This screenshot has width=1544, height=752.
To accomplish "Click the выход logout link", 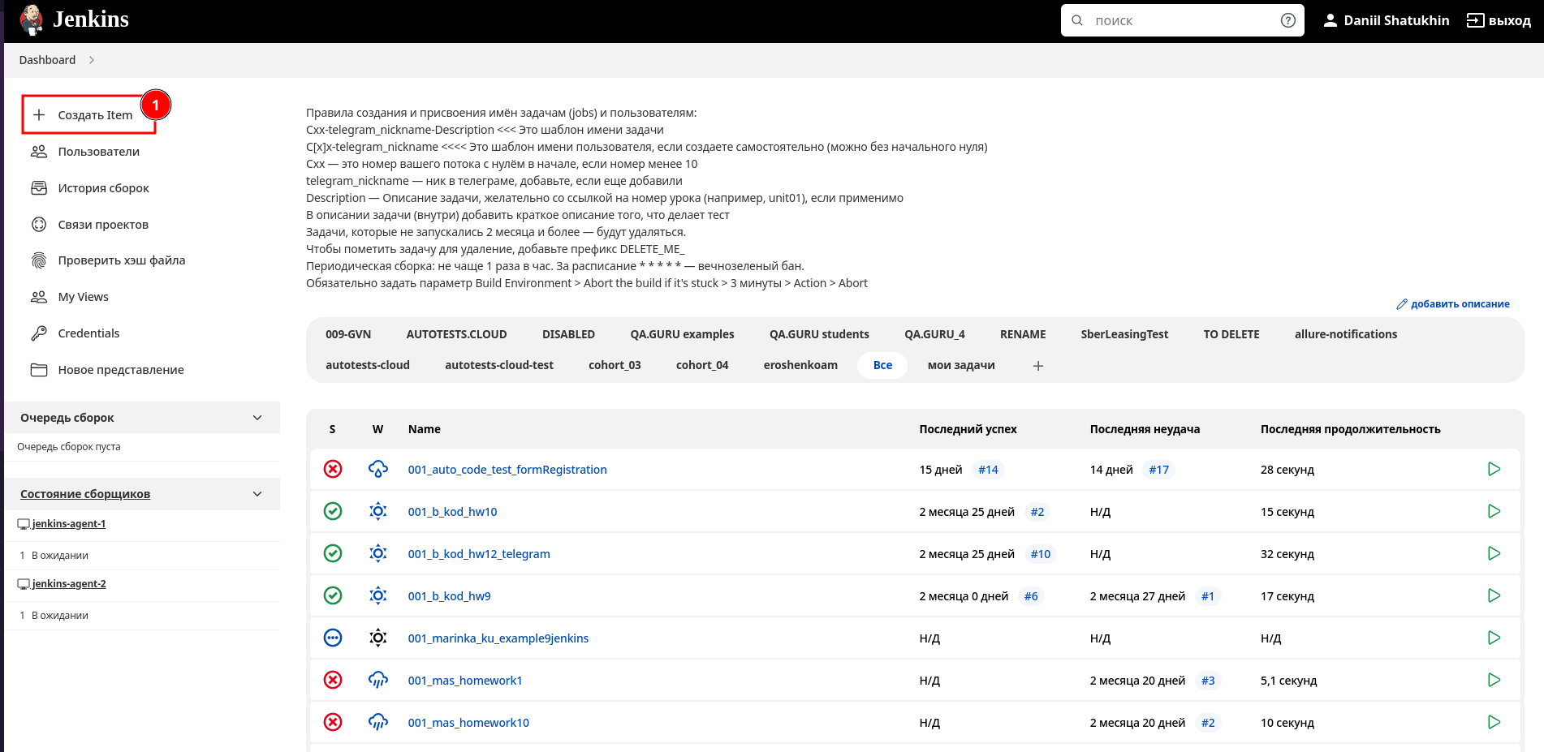I will click(x=1499, y=20).
